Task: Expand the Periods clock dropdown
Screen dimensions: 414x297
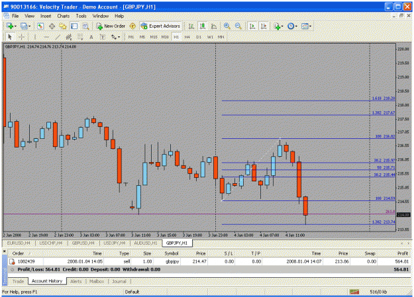Action: point(296,26)
